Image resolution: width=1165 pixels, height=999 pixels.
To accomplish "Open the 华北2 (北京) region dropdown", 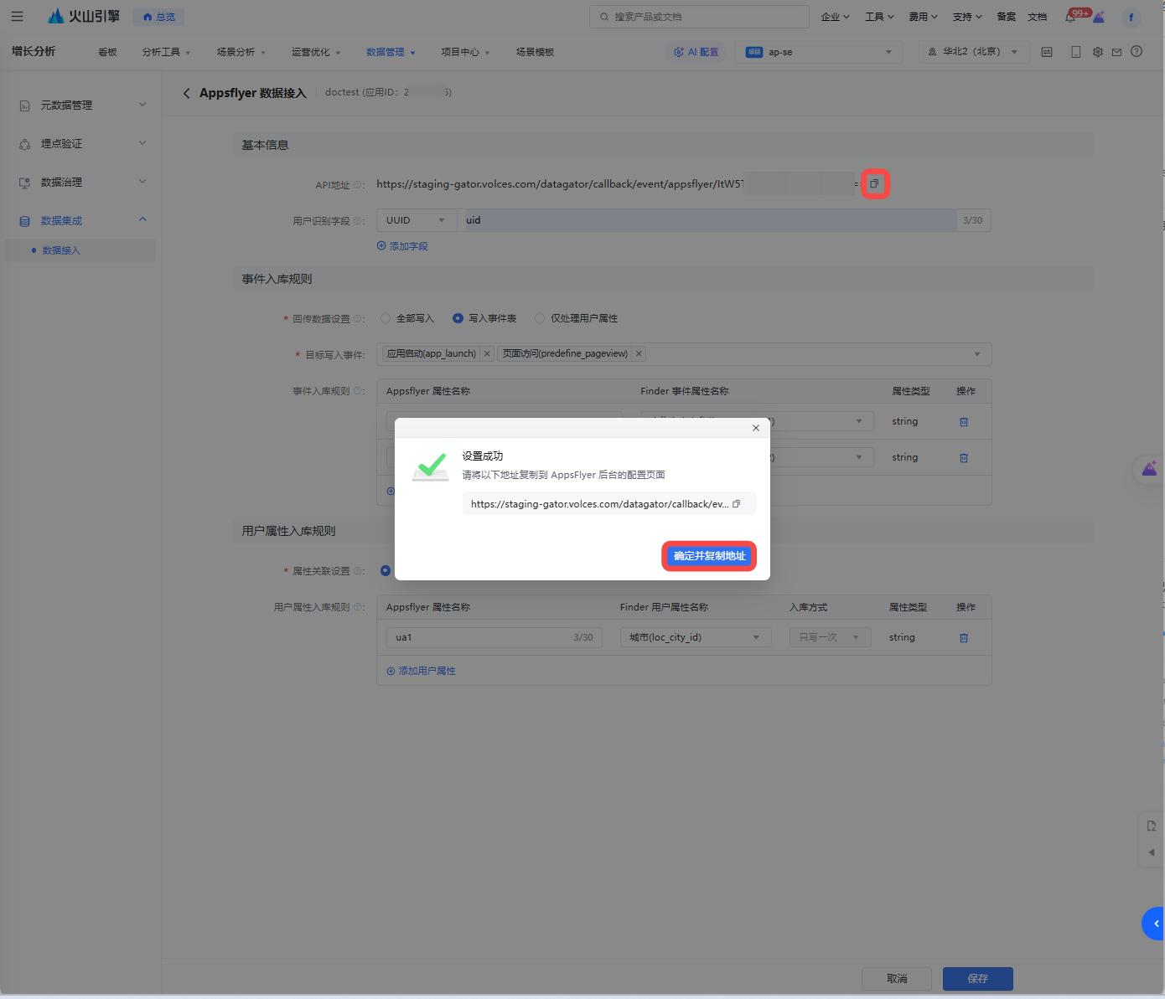I will (972, 52).
